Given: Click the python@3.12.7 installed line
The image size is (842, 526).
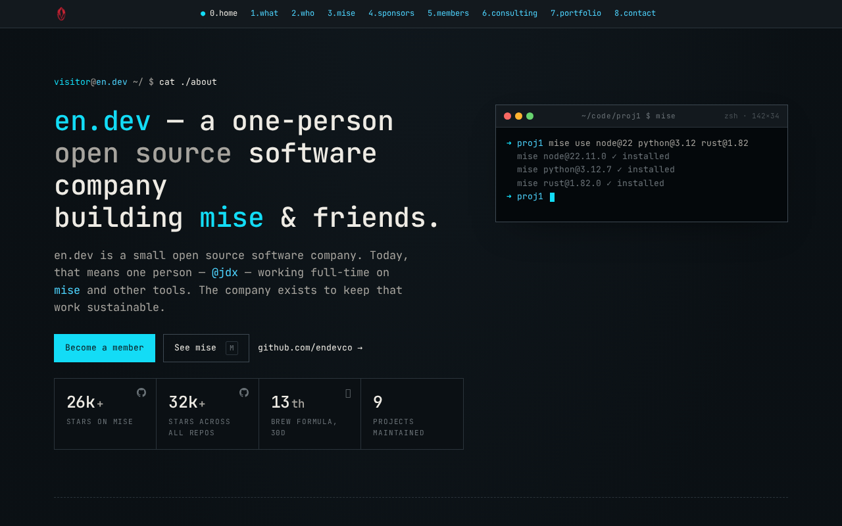Looking at the screenshot, I should [596, 170].
